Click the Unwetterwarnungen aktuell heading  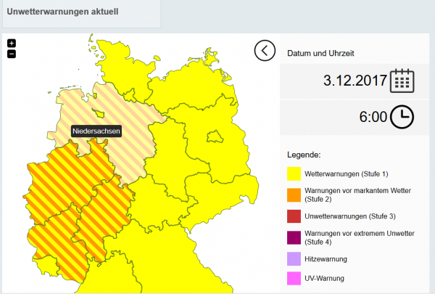click(62, 12)
